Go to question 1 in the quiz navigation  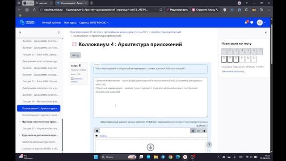(224, 51)
